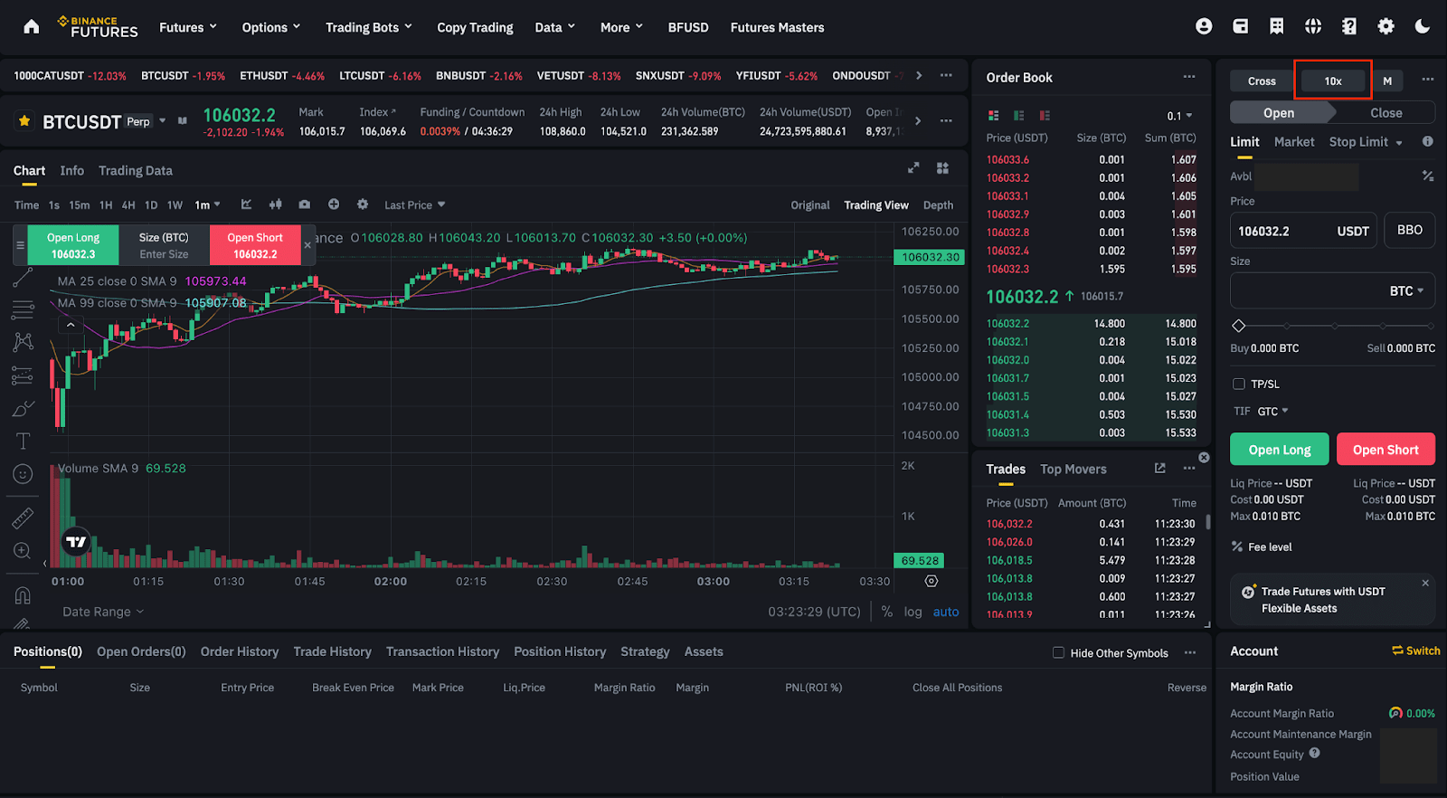Screen dimensions: 1447x798
Task: Select the ruler measure tool
Action: point(23,518)
